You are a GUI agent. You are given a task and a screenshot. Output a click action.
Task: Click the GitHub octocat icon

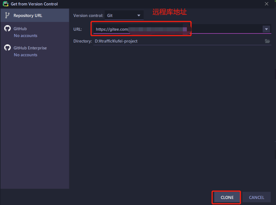tap(7, 28)
